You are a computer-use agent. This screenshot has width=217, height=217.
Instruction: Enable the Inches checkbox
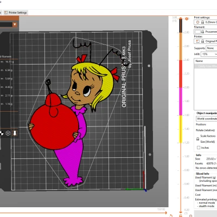pos(199,148)
